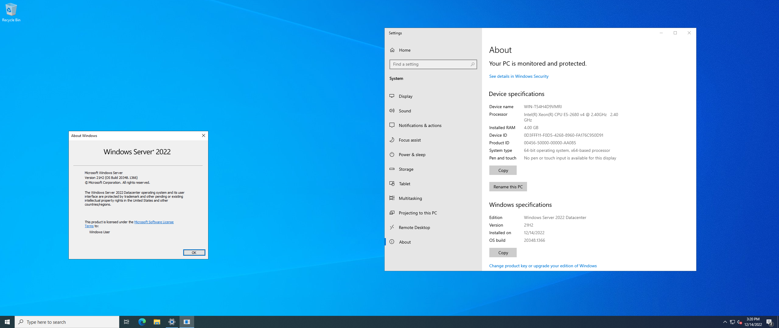
Task: Go to Remote Desktop settings
Action: pos(433,227)
